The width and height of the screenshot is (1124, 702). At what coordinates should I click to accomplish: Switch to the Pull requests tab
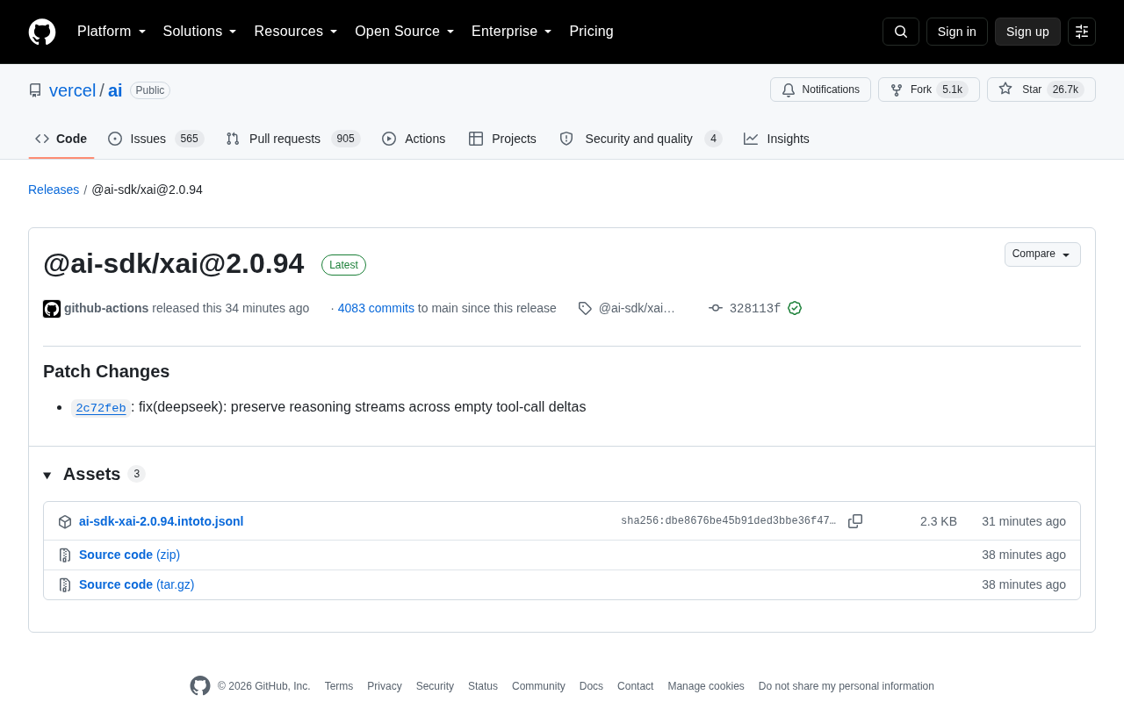(293, 139)
